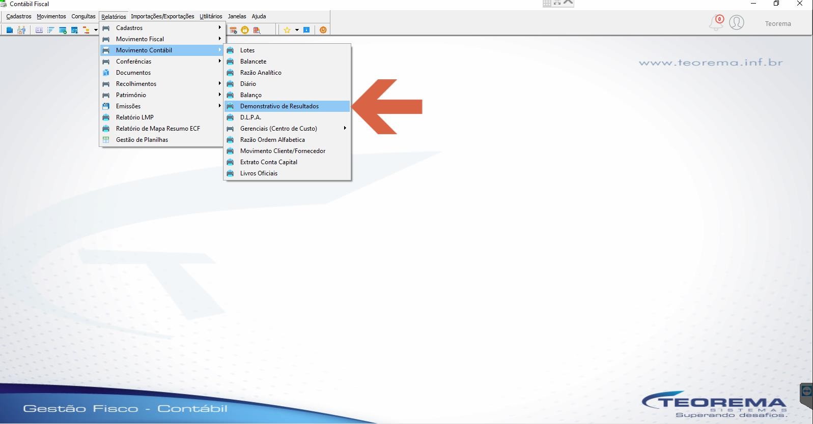This screenshot has height=424, width=813.
Task: Click the sorted list lines toolbar icon
Action: pyautogui.click(x=50, y=30)
